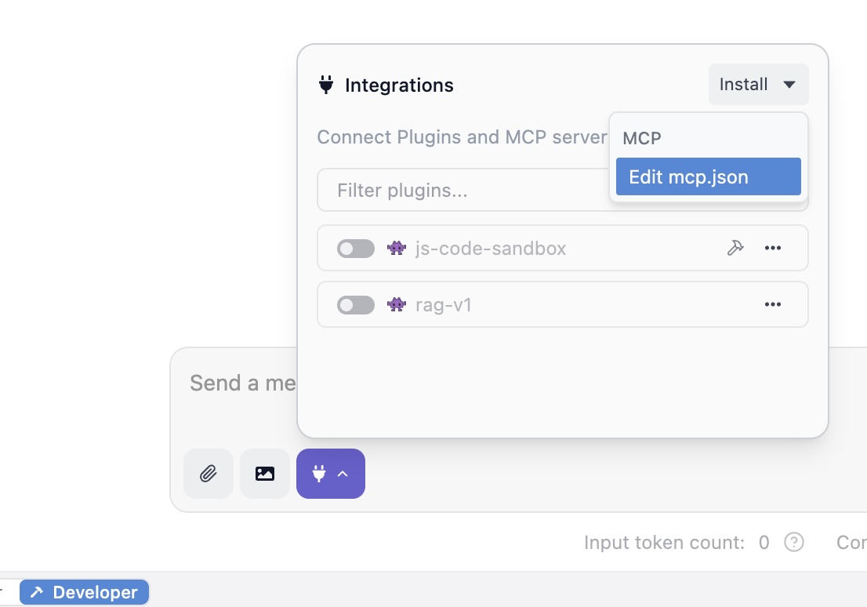Click the rag-v1 plugin avatar icon

[397, 304]
